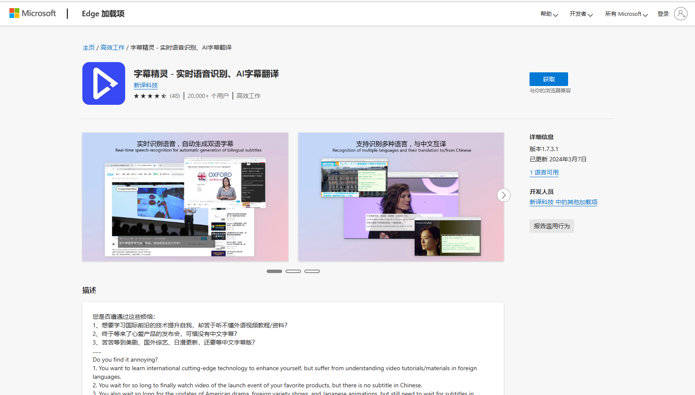695x395 pixels.
Task: Click the 登录 sign-in link
Action: (663, 14)
